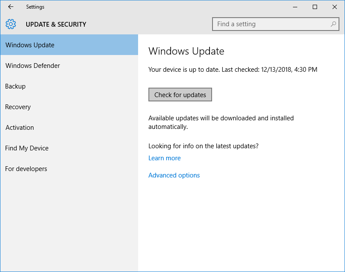Go to Backup settings

(x=15, y=86)
